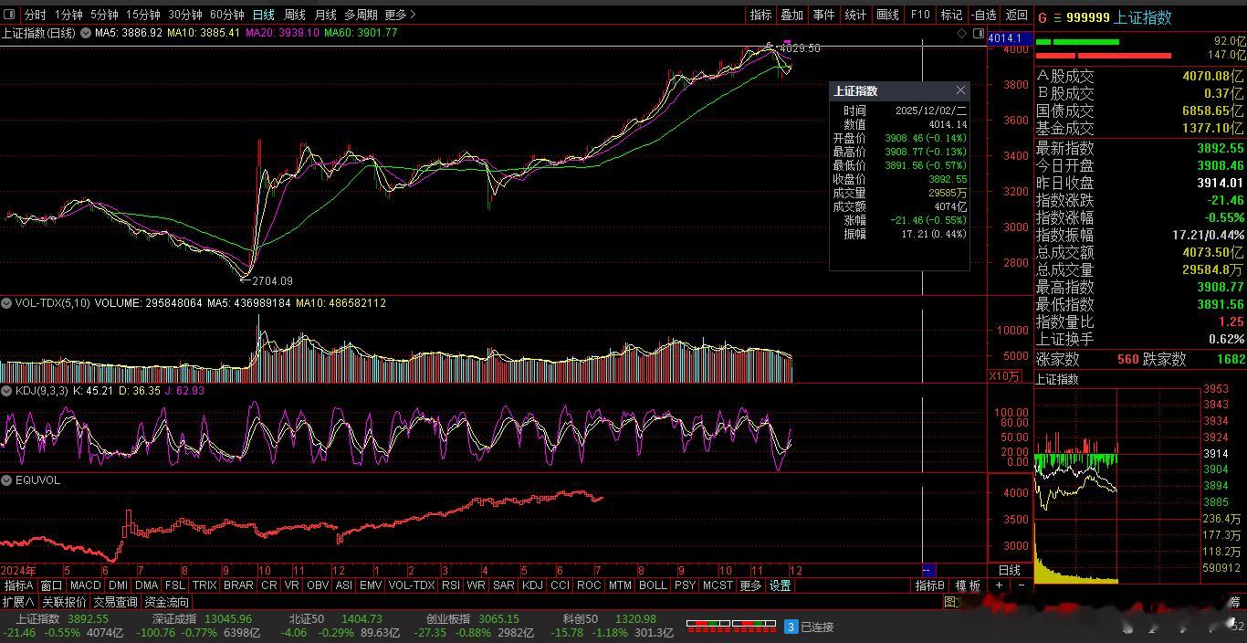Viewport: 1247px width, 643px height.
Task: Apply the BRAR indicator
Action: coord(238,585)
